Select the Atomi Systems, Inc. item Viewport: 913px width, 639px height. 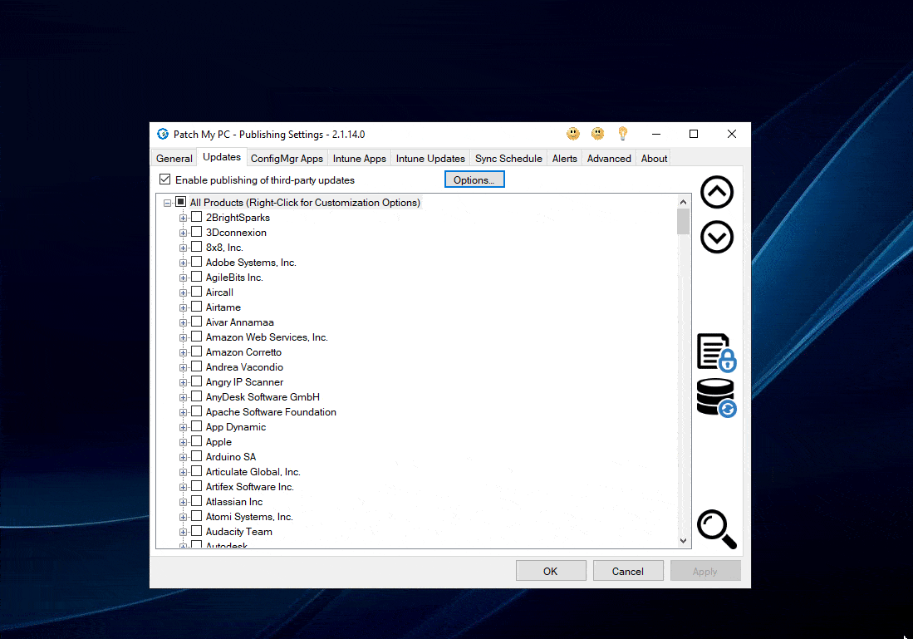click(x=249, y=517)
